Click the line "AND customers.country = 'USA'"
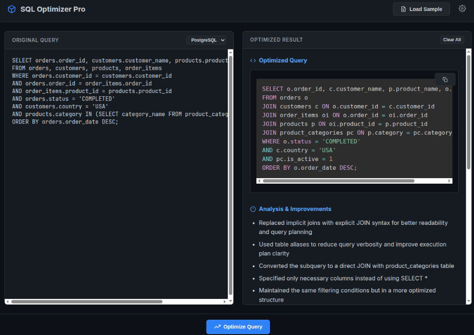This screenshot has height=335, width=474. [60, 106]
